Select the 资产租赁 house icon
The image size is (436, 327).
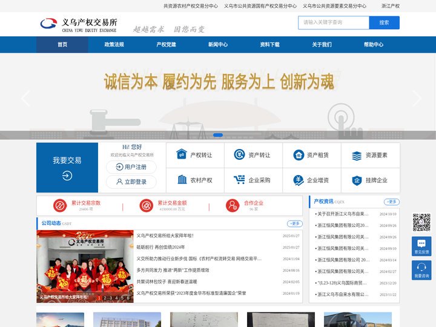click(x=299, y=155)
